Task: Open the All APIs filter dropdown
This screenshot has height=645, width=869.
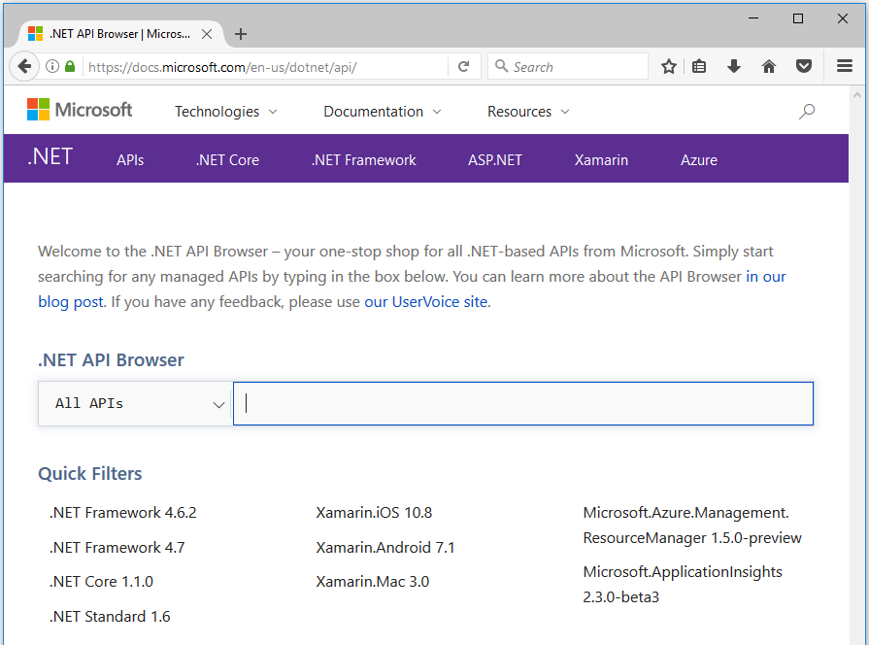Action: point(135,403)
